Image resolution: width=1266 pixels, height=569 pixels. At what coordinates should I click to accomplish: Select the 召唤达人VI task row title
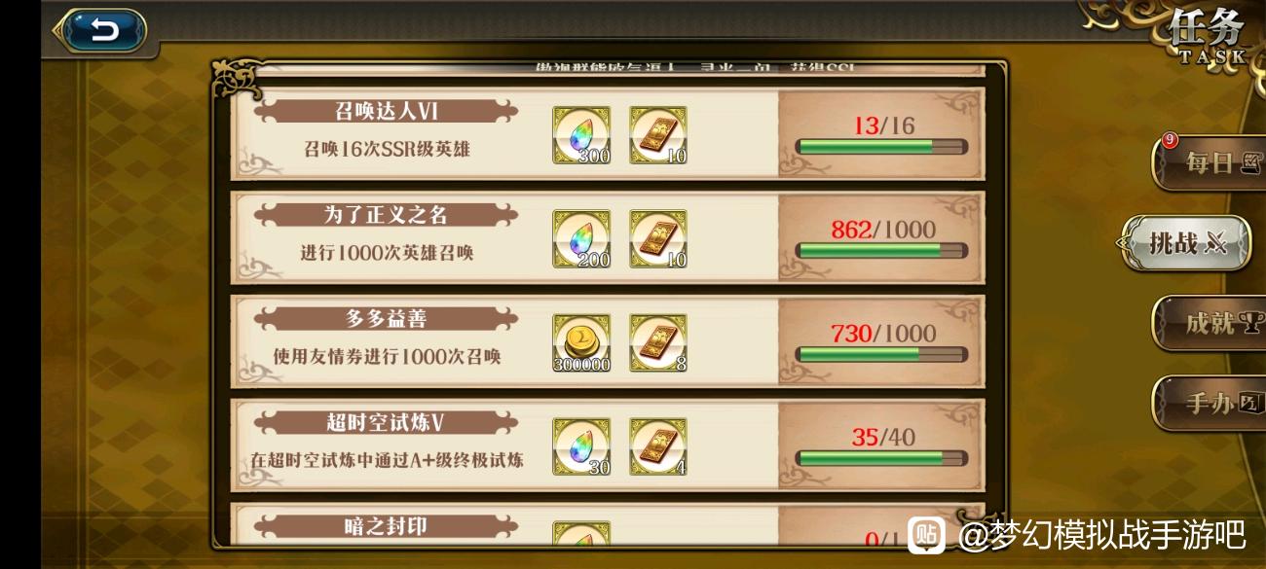pos(387,111)
